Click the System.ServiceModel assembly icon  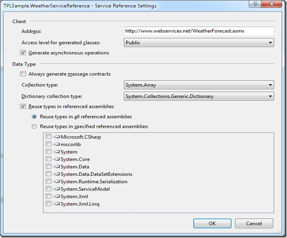click(57, 189)
